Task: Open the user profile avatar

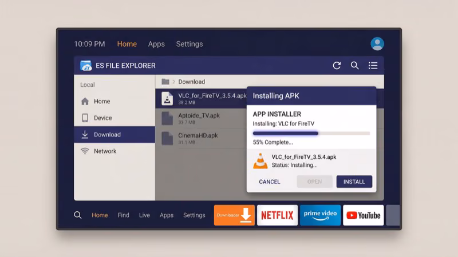Action: pos(377,44)
